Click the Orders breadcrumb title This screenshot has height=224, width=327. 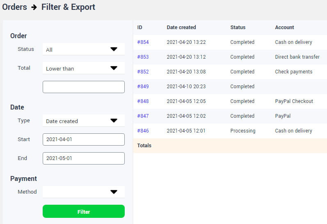click(15, 7)
